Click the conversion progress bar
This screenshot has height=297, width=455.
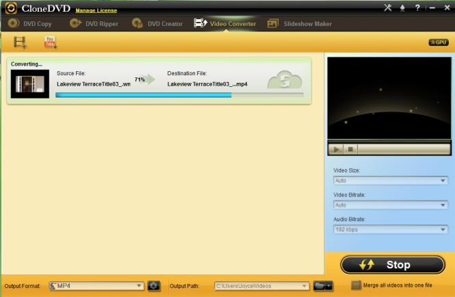tap(179, 95)
